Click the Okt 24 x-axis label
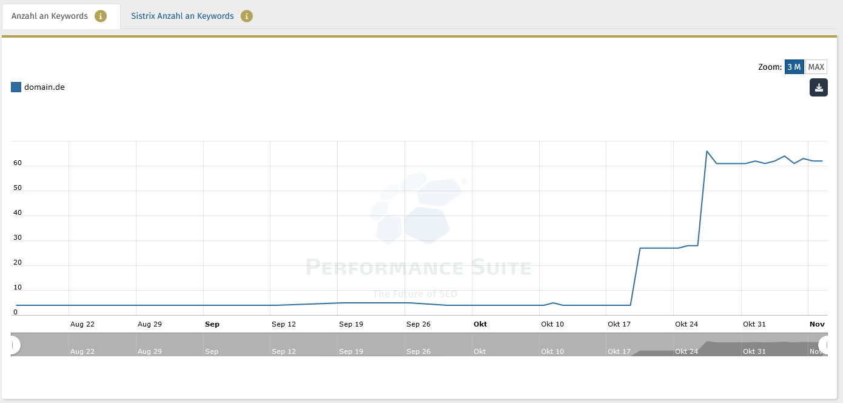The image size is (843, 403). pyautogui.click(x=687, y=324)
